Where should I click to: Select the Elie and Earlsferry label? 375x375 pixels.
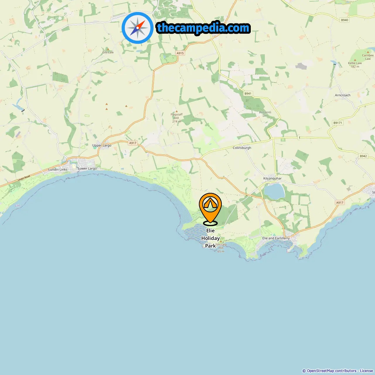click(x=276, y=238)
